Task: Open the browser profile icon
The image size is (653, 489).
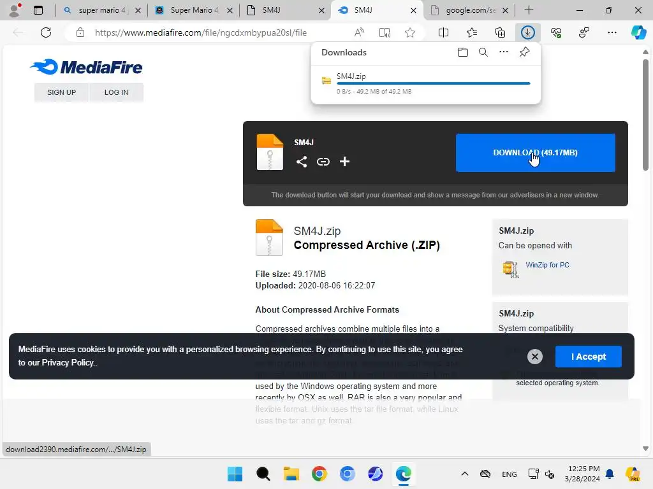Action: coord(15,10)
